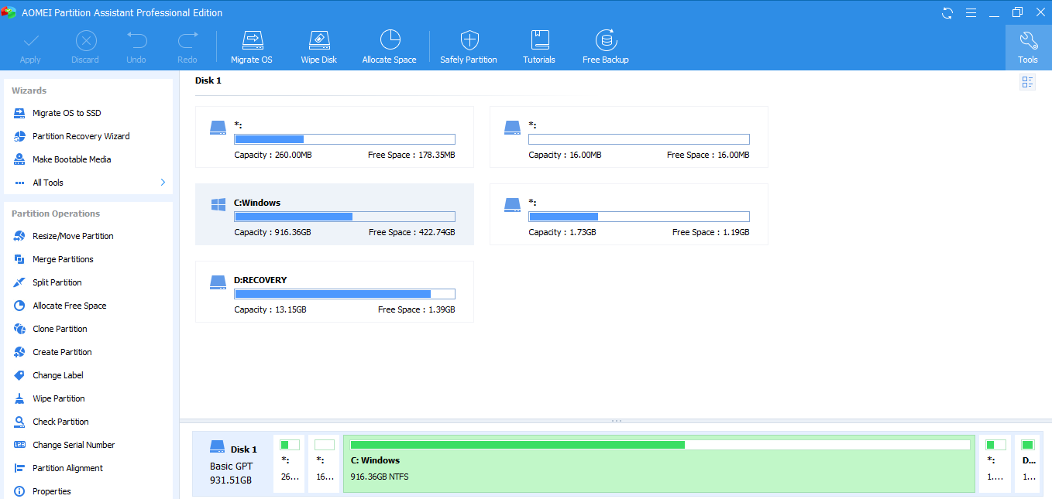Open Migrate OS to SSD wizard
Screen dimensions: 1052x499
tap(67, 113)
